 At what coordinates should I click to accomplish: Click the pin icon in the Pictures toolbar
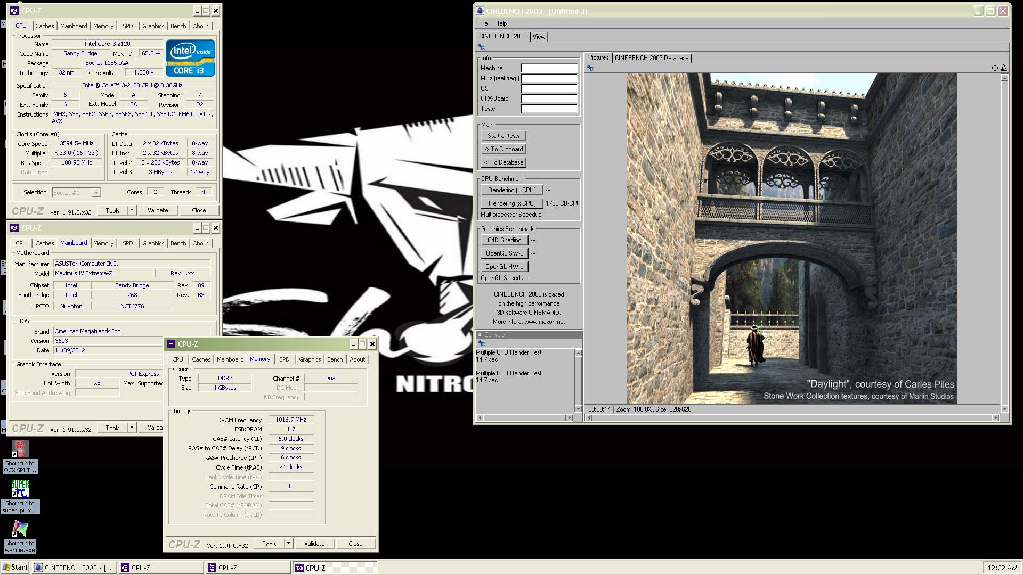tap(590, 68)
